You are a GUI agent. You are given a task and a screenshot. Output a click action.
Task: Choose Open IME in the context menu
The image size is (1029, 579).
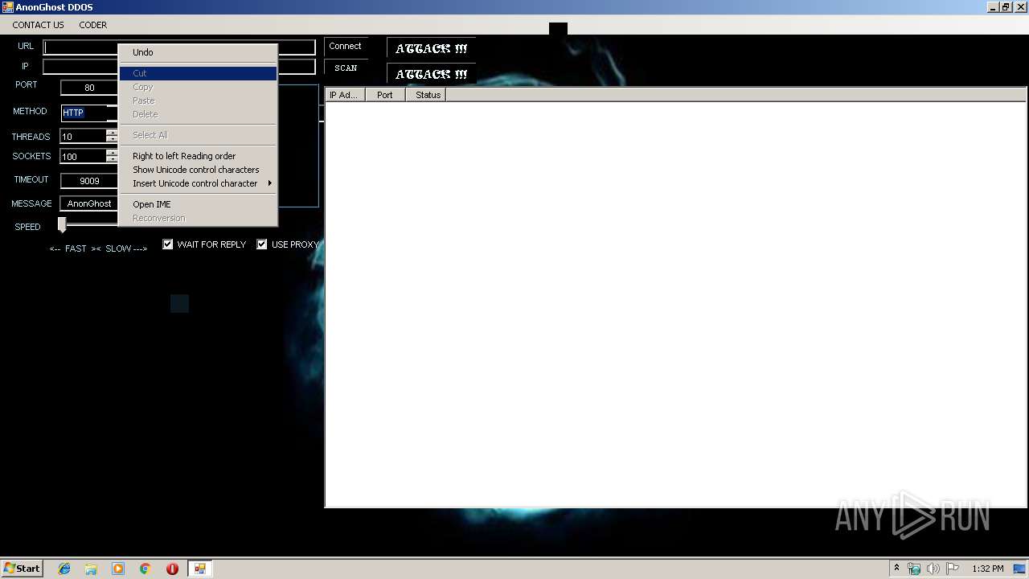coord(198,204)
